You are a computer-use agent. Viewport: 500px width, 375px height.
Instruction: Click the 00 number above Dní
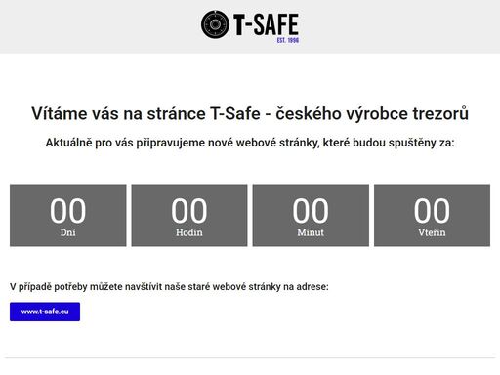point(68,211)
